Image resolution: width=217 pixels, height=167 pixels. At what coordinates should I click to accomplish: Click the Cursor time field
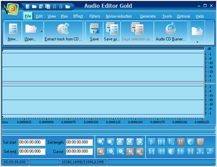[x=79, y=151]
